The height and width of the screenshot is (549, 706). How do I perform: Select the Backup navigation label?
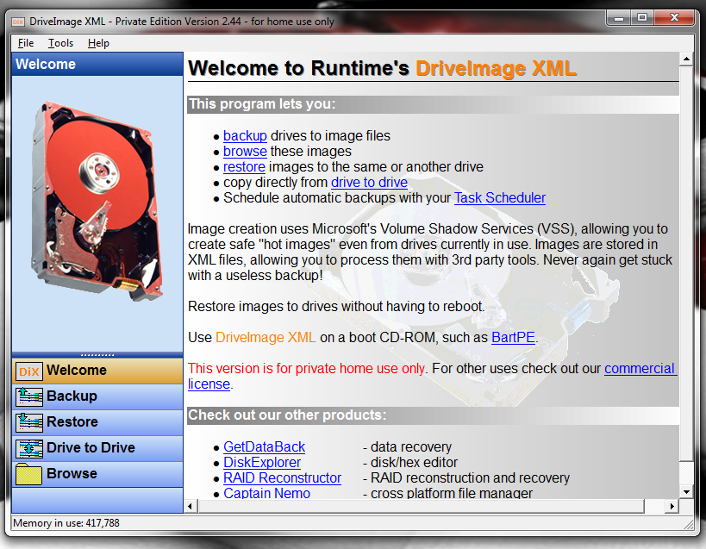pos(72,396)
